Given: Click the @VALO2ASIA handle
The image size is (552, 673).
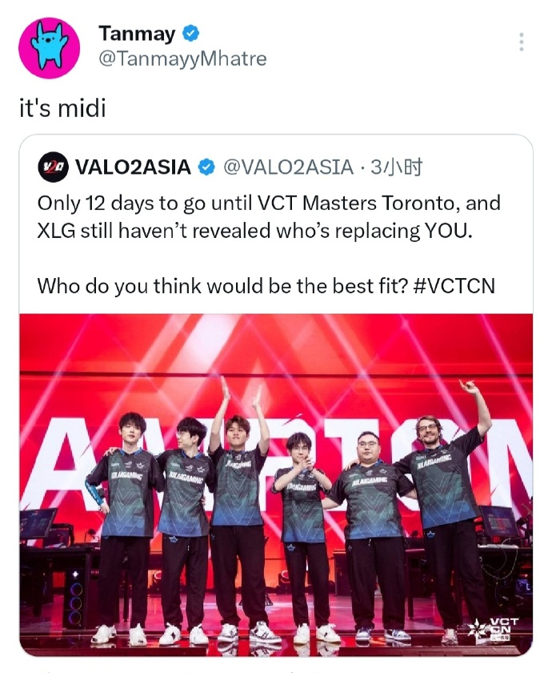Looking at the screenshot, I should coord(288,167).
